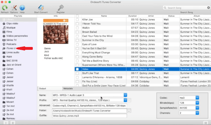Switch to the Metadata tab
The width and height of the screenshot is (211, 125).
coord(75,89)
